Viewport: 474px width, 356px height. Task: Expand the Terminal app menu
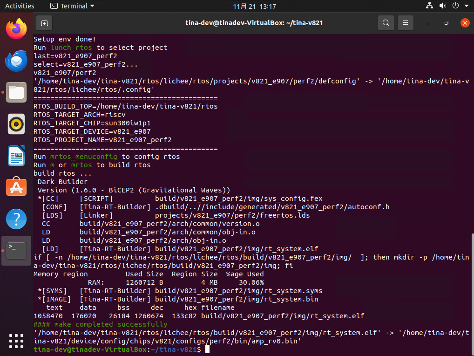(72, 6)
